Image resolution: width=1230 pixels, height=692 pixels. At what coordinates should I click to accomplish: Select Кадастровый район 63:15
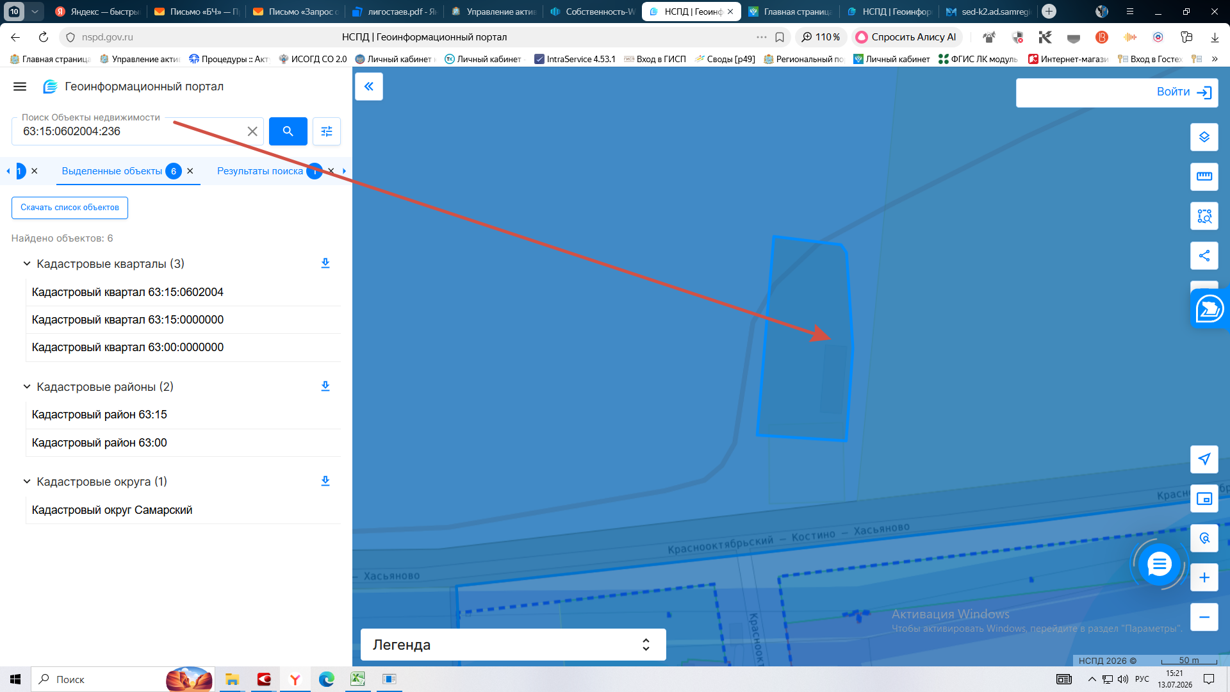click(x=183, y=415)
